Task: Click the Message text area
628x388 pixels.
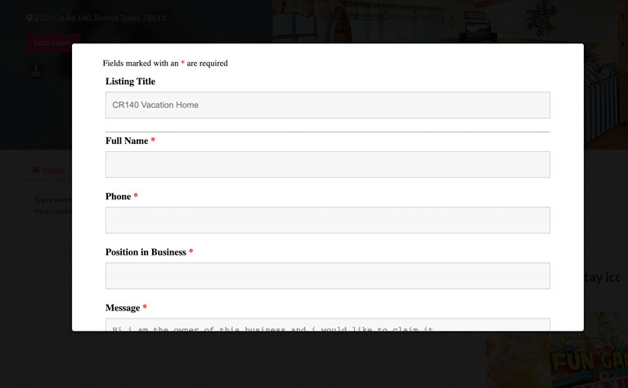Action: tap(327, 326)
